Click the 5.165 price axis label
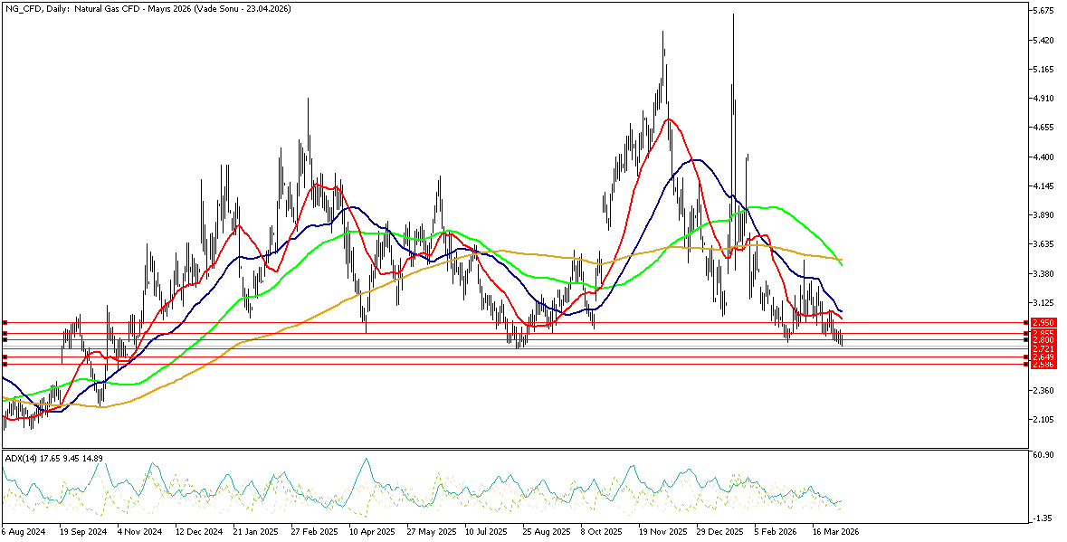 coord(1043,70)
